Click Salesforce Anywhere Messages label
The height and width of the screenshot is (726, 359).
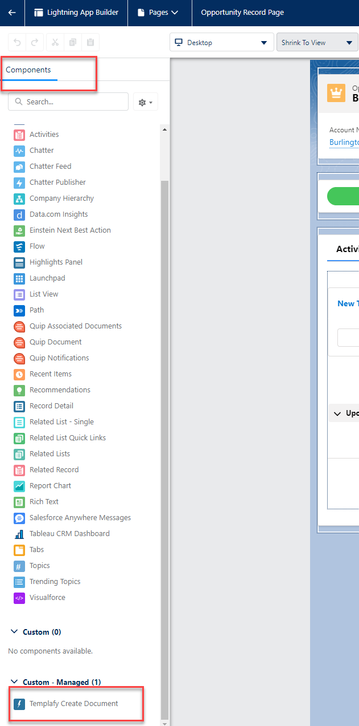(80, 518)
